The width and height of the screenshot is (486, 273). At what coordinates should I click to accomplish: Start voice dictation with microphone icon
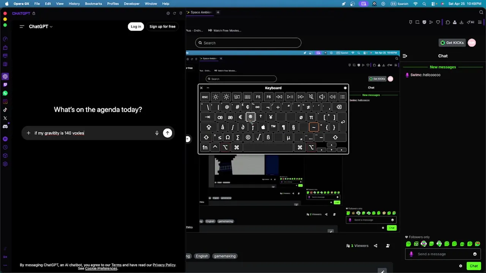157,133
